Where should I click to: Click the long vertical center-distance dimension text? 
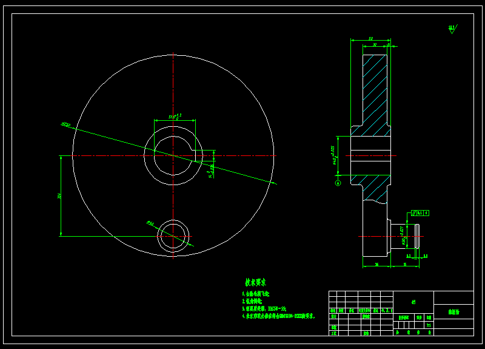(59, 196)
